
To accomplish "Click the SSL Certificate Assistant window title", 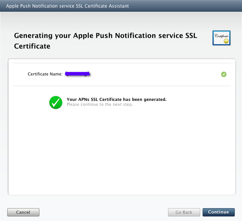I will (67, 6).
